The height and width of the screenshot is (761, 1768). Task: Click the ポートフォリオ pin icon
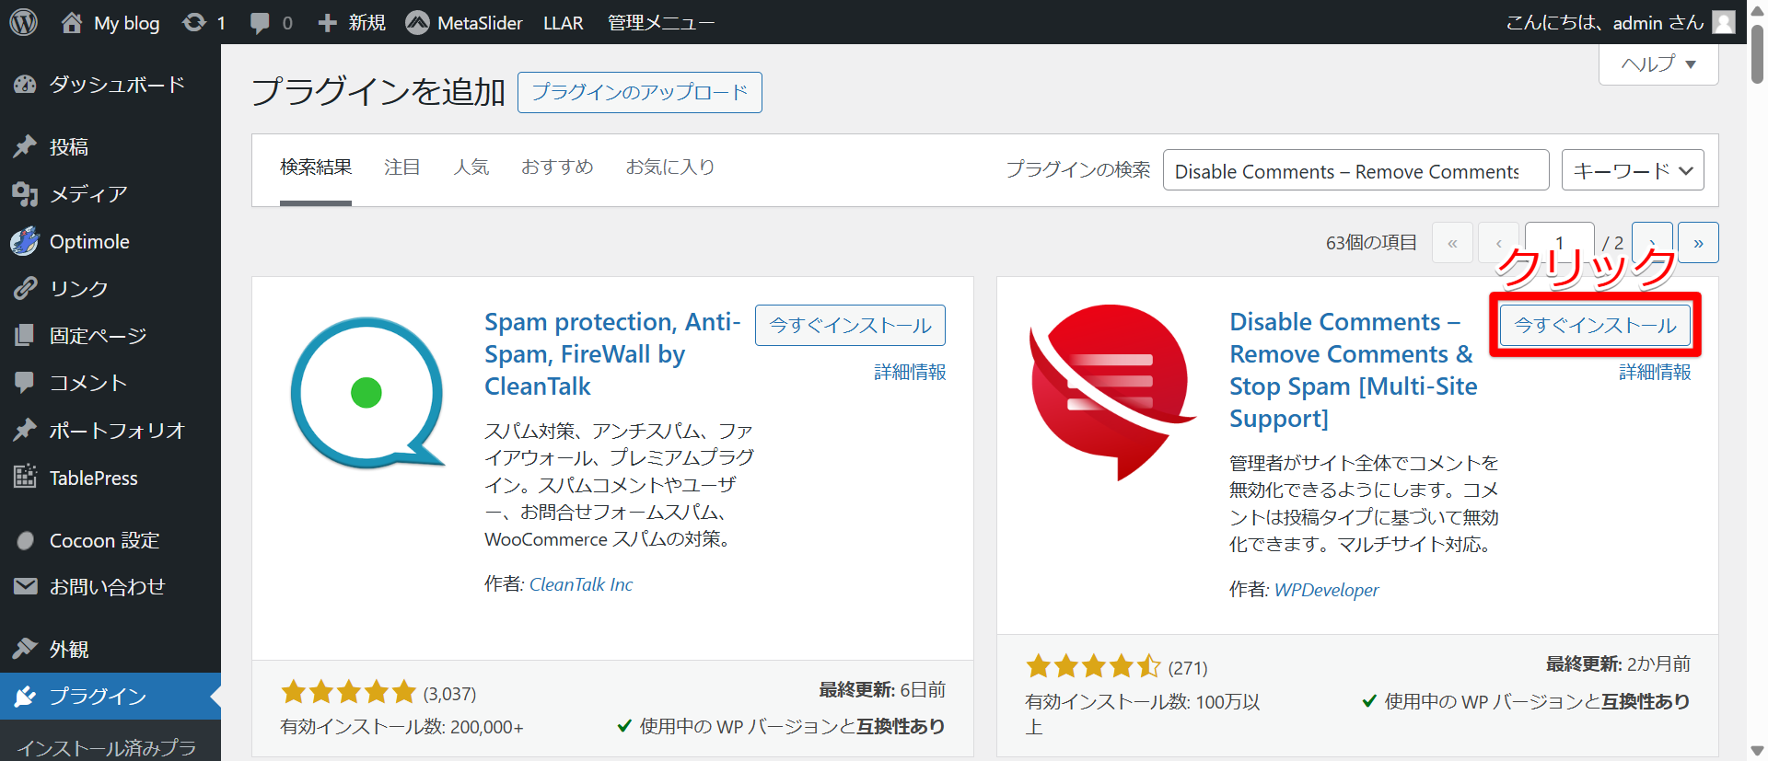click(25, 430)
